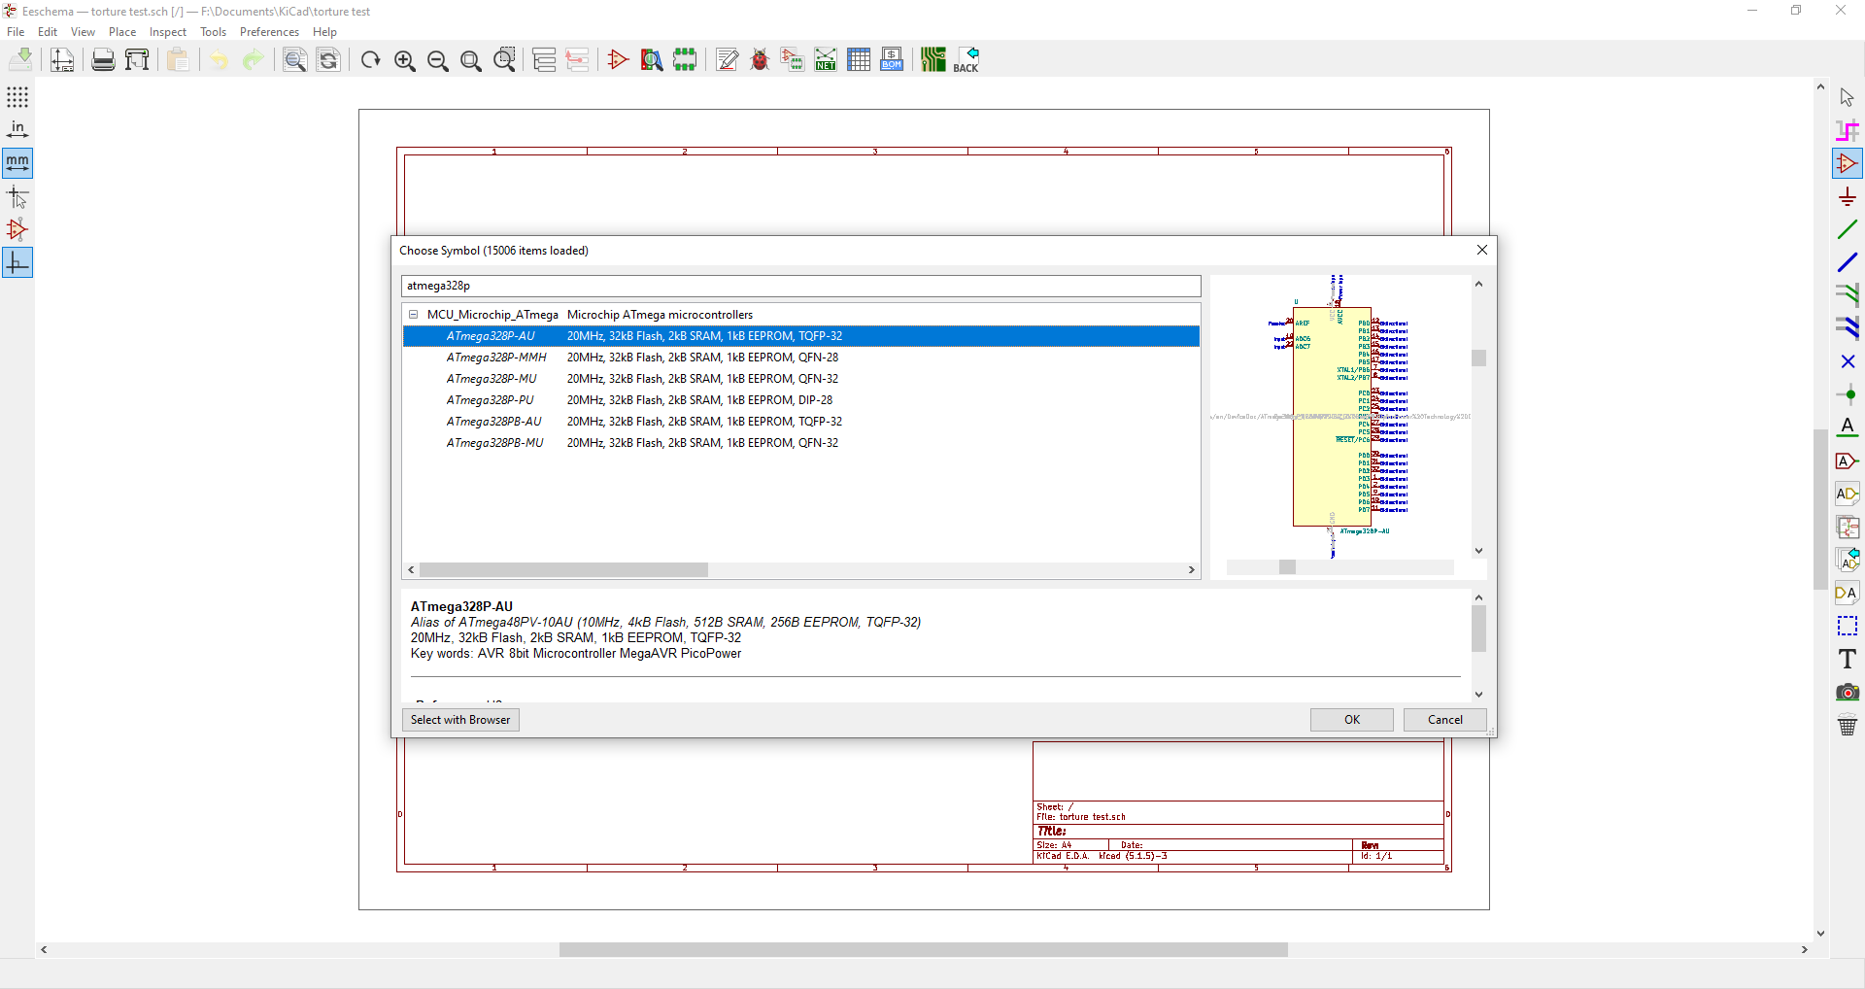Switch units to millimeters
This screenshot has width=1865, height=989.
tap(17, 163)
